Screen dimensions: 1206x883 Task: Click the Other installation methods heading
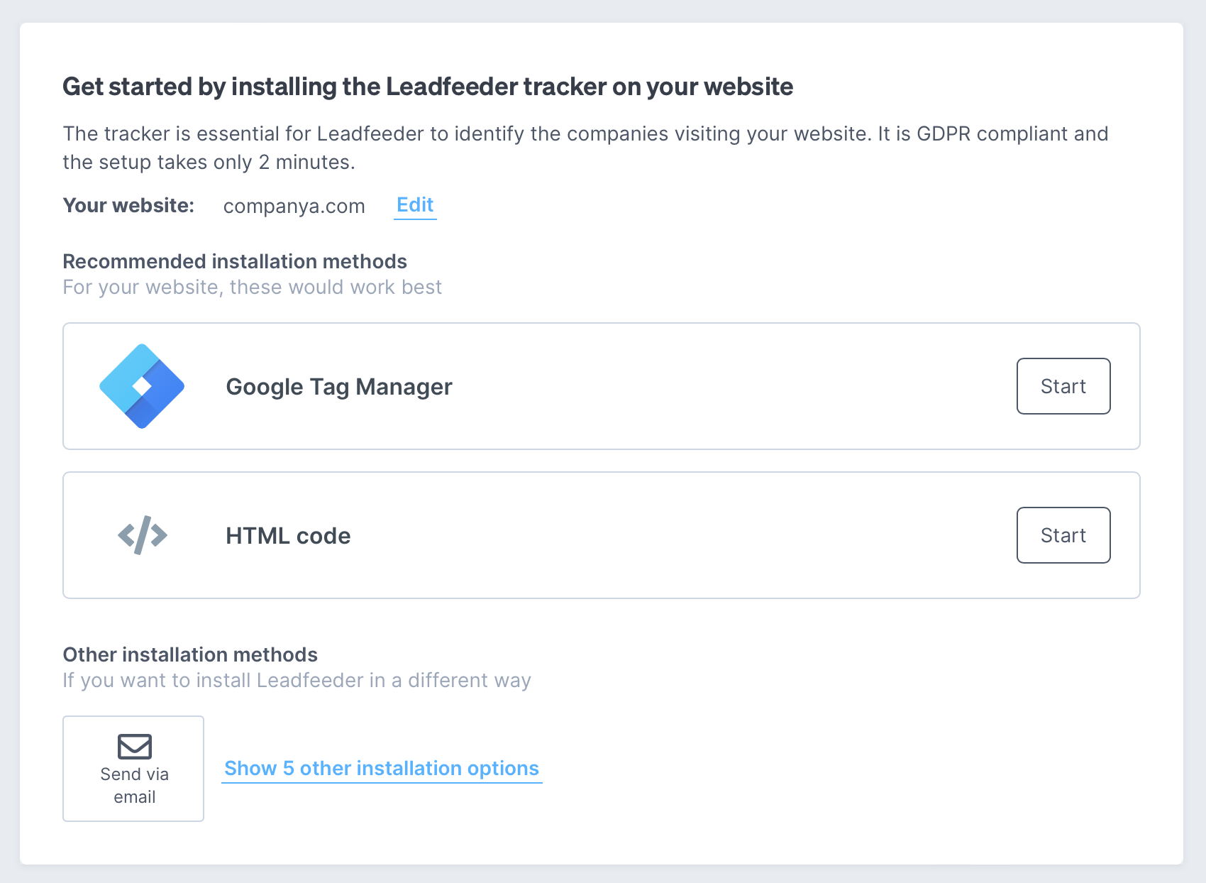(189, 654)
